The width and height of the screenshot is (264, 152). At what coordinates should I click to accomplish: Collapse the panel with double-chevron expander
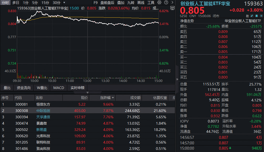pos(88,92)
